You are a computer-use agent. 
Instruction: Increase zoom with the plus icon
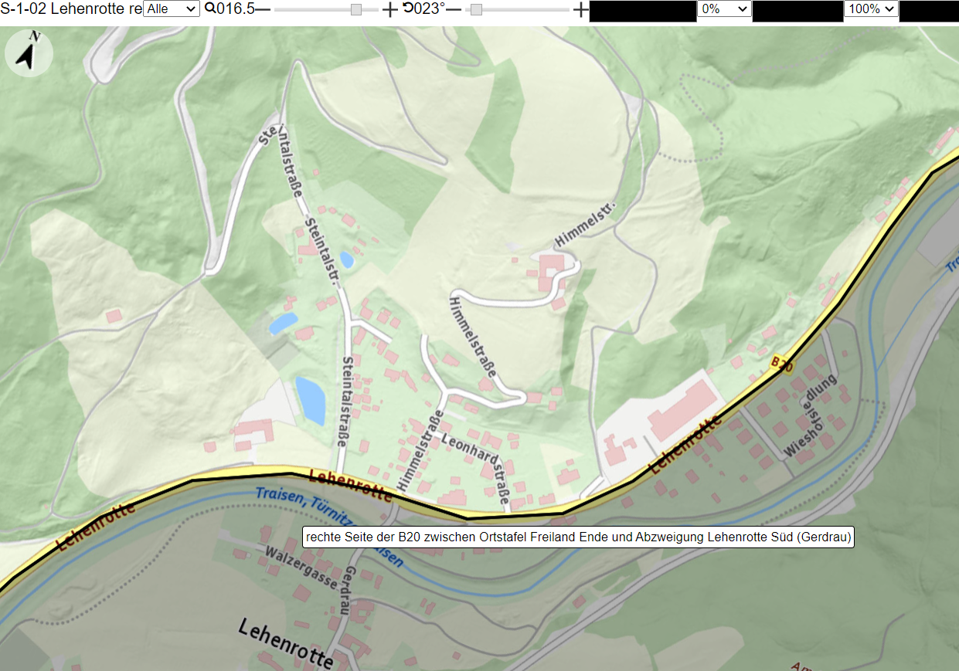coord(390,9)
